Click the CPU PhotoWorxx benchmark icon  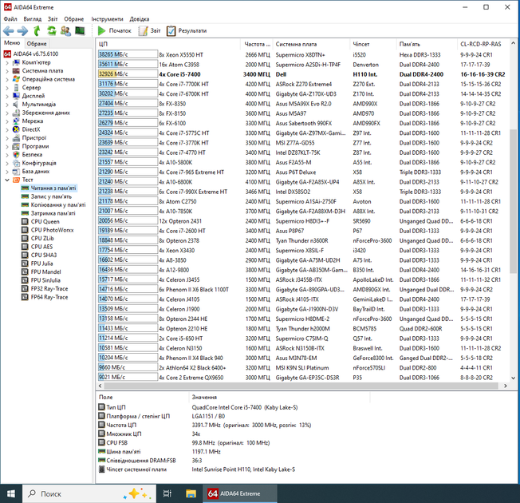pyautogui.click(x=25, y=230)
